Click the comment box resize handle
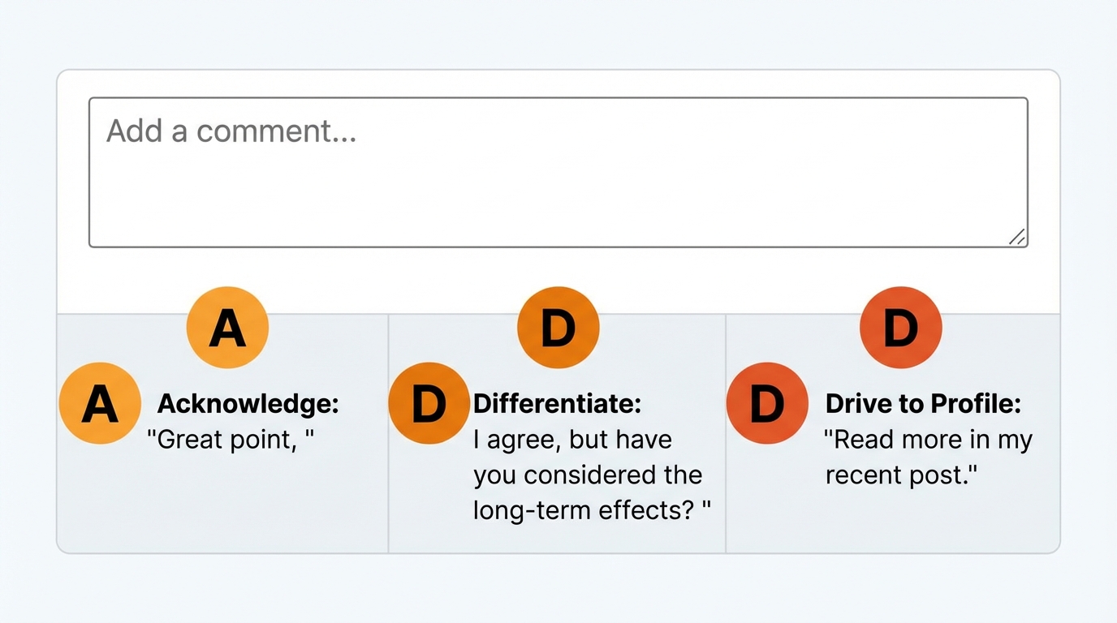 1017,237
